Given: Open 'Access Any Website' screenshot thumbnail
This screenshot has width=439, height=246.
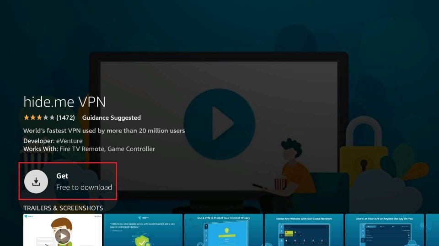Looking at the screenshot, I should [304, 230].
